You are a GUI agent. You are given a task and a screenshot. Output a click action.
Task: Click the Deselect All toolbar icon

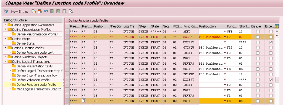click(64, 12)
